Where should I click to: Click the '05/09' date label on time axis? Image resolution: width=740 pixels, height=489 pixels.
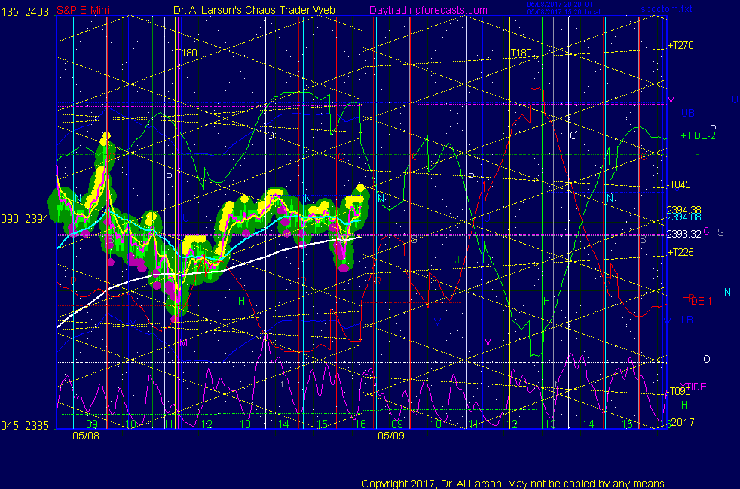pos(391,436)
